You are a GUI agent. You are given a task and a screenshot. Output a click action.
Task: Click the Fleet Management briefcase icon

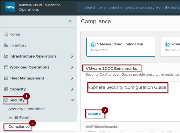[x=6, y=78]
